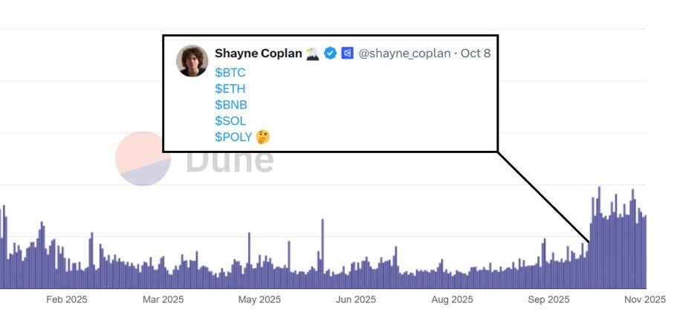This screenshot has height=312, width=674.
Task: Click the @shayne_coplan handle
Action: 404,53
